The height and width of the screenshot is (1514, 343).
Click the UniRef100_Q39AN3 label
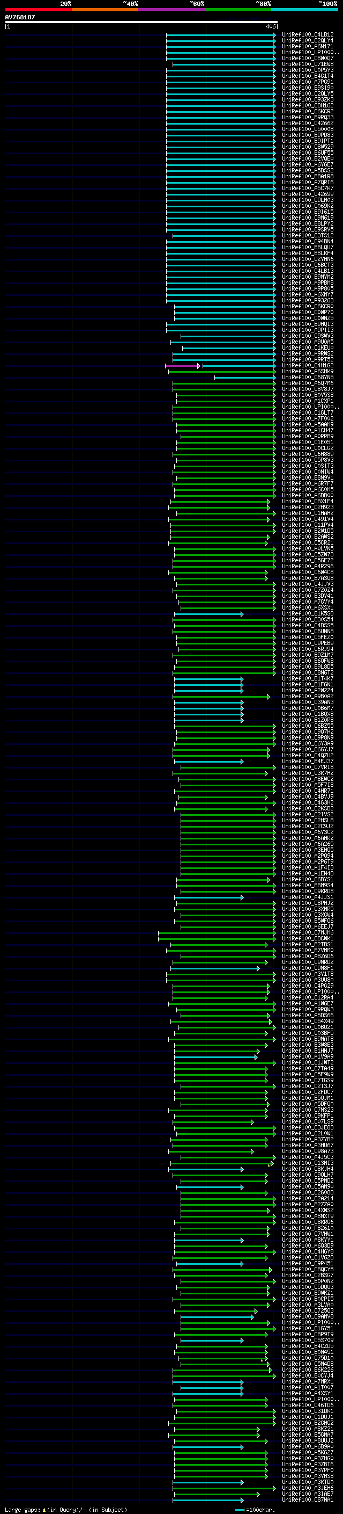(x=307, y=702)
